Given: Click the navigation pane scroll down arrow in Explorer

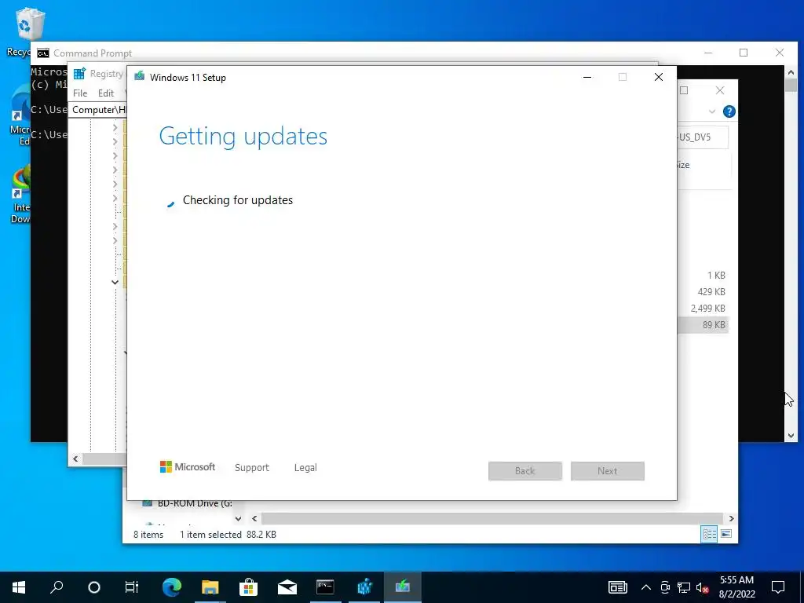Looking at the screenshot, I should coord(238,518).
